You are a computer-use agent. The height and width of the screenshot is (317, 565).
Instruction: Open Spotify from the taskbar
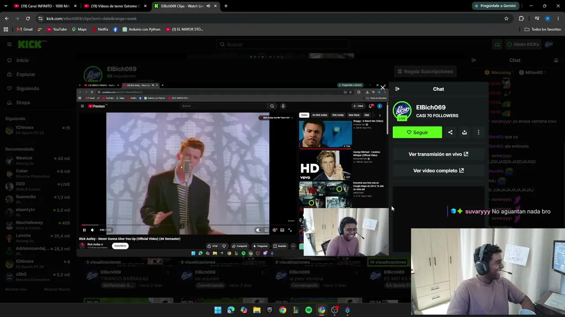click(x=309, y=310)
